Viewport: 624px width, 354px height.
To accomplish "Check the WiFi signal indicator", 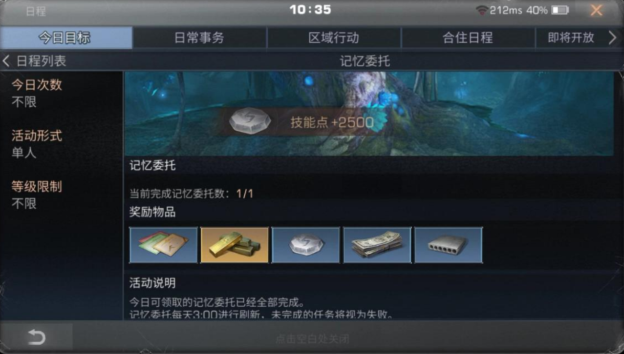I will pos(482,10).
